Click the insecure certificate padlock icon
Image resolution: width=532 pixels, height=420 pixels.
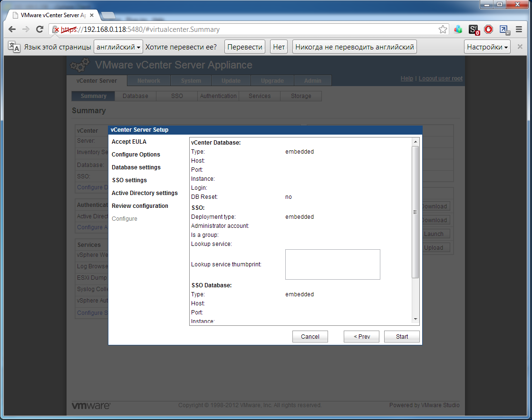[x=56, y=29]
